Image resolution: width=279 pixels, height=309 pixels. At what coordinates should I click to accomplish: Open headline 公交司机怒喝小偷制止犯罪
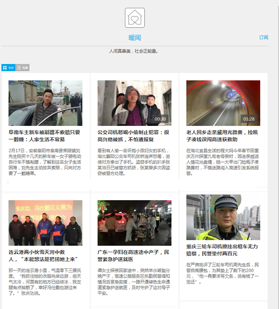coord(133,136)
